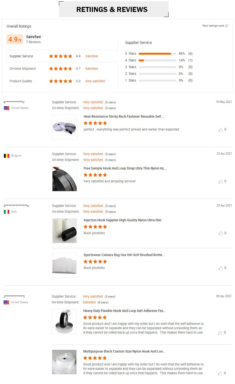Open the Heavy Duty Flexible Hook thumbnail
Screen dimensions: 235x384
click(64, 321)
